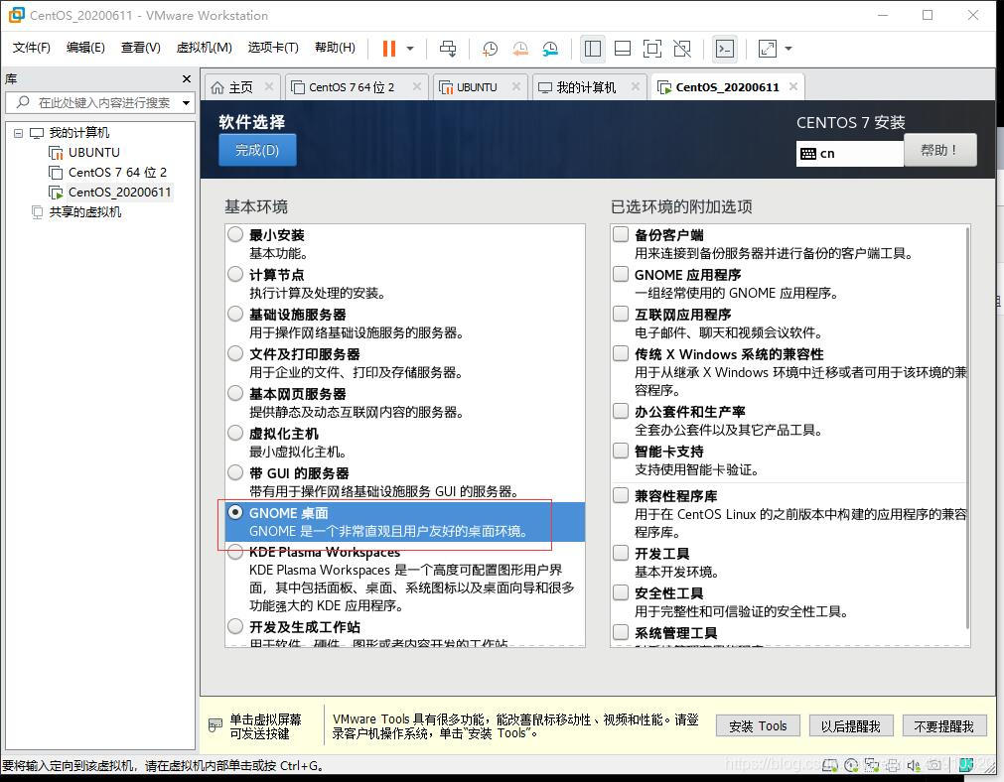The image size is (1004, 782).
Task: Enable the 开发工具 checkbox
Action: coord(621,554)
